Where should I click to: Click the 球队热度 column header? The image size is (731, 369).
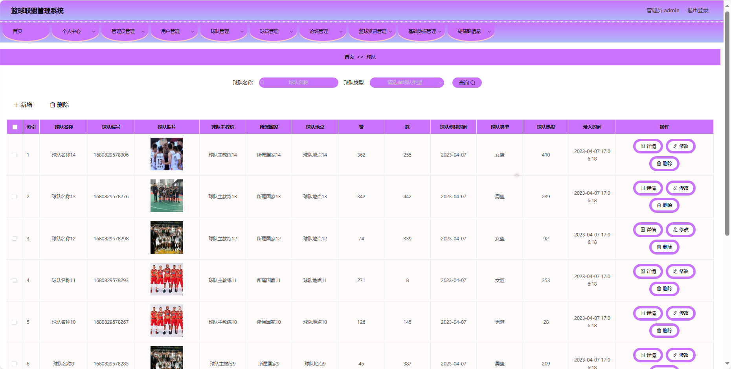546,127
